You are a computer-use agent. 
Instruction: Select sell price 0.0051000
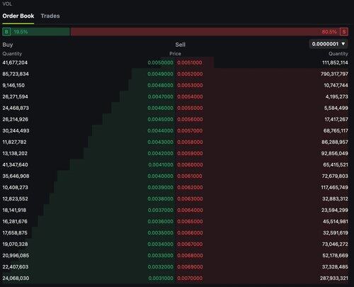190,62
